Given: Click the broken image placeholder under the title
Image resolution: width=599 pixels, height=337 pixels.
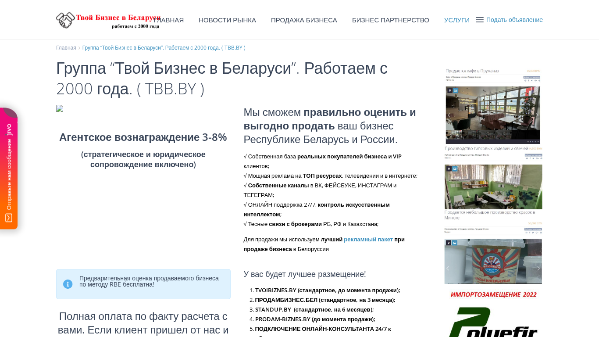Looking at the screenshot, I should [60, 108].
